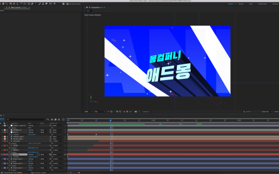Open the Overlay blend mode dropdown
Screen dimensions: 279x174
(x=32, y=126)
